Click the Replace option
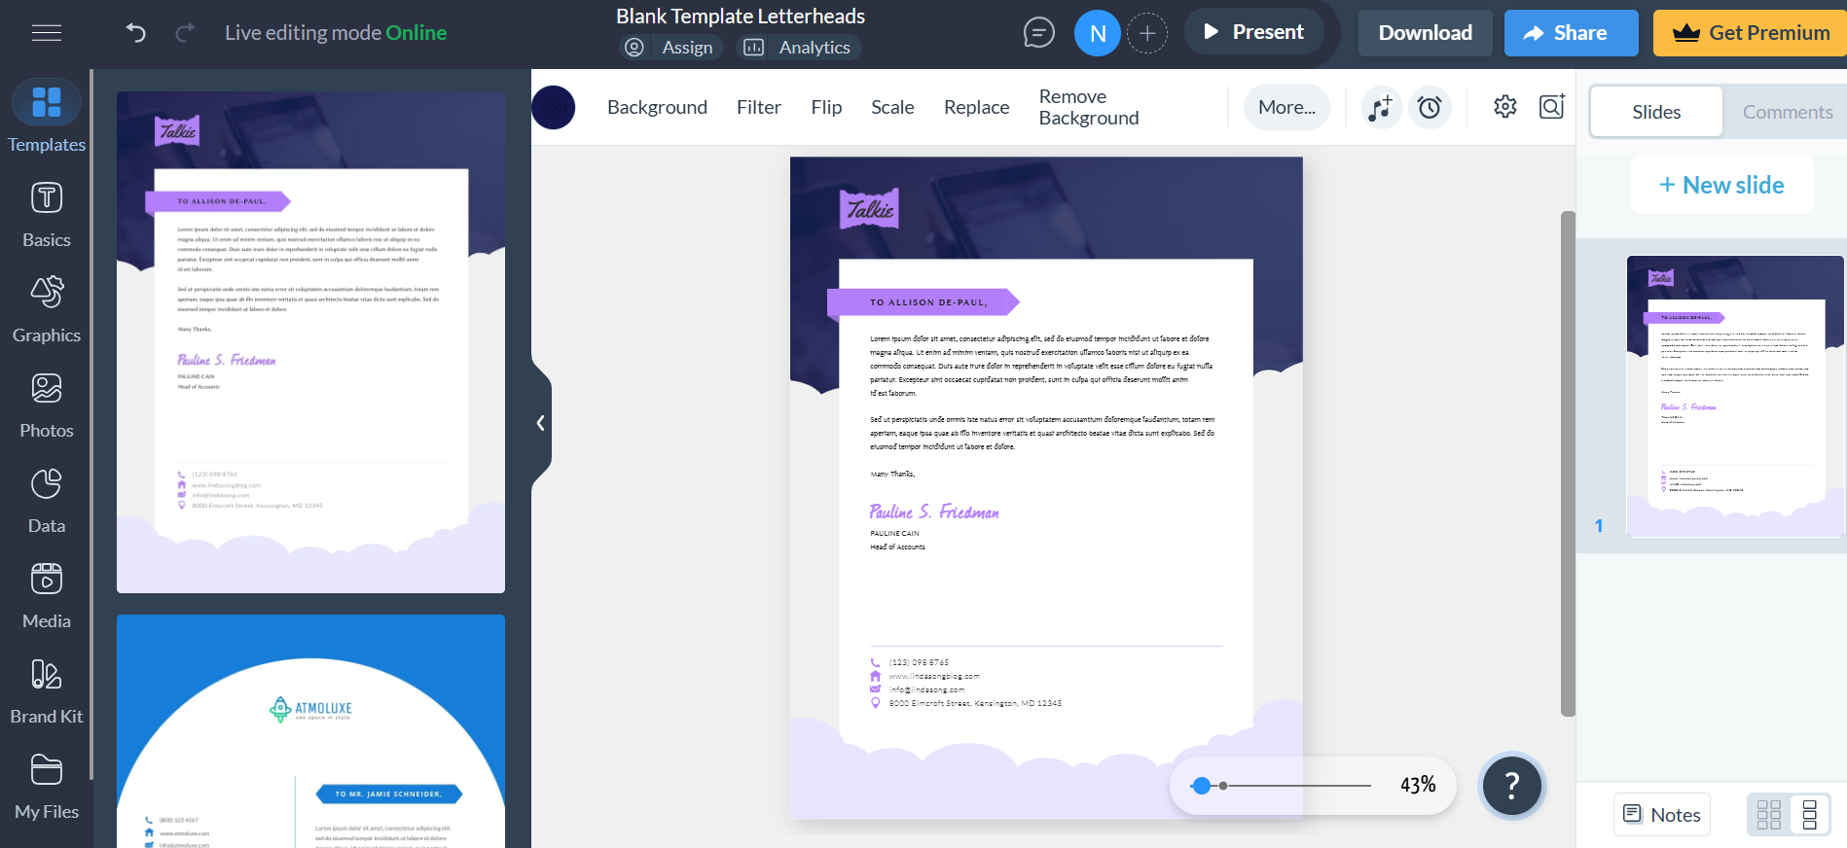The image size is (1847, 848). click(976, 107)
